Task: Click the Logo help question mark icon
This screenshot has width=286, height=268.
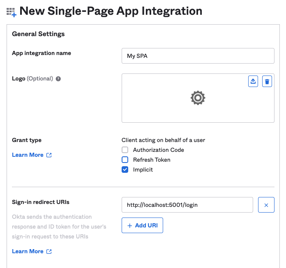Action: click(x=58, y=79)
